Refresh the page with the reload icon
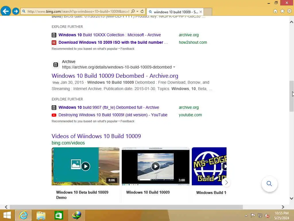The width and height of the screenshot is (294, 221). coord(142,12)
